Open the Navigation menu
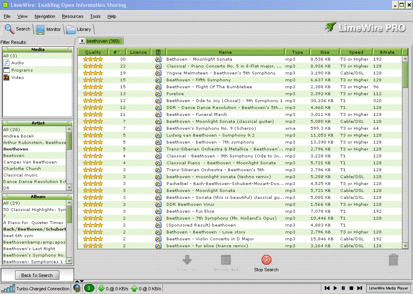 click(x=45, y=16)
